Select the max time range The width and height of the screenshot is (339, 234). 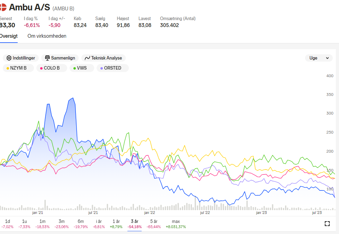tap(176, 224)
